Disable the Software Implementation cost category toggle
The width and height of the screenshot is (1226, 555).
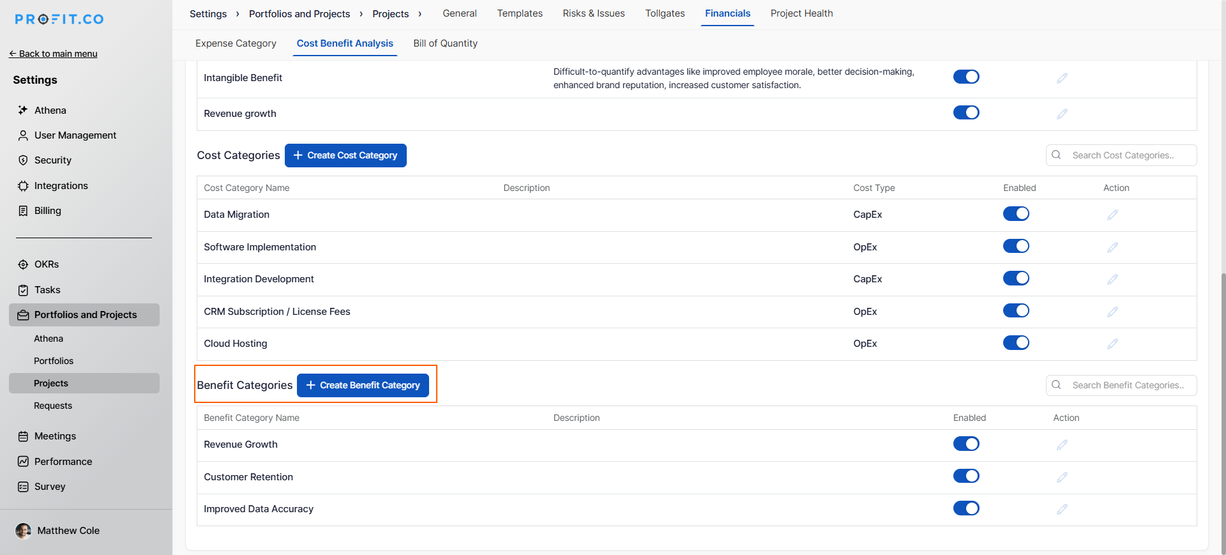tap(1015, 247)
